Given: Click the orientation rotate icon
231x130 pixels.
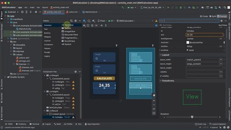Looking at the screenshot, I should click(x=89, y=21).
